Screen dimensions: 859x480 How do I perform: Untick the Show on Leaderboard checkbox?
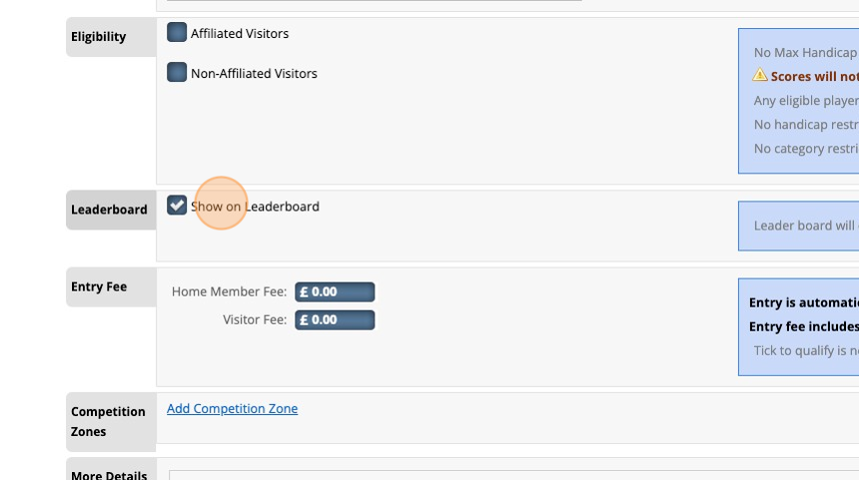coord(177,206)
